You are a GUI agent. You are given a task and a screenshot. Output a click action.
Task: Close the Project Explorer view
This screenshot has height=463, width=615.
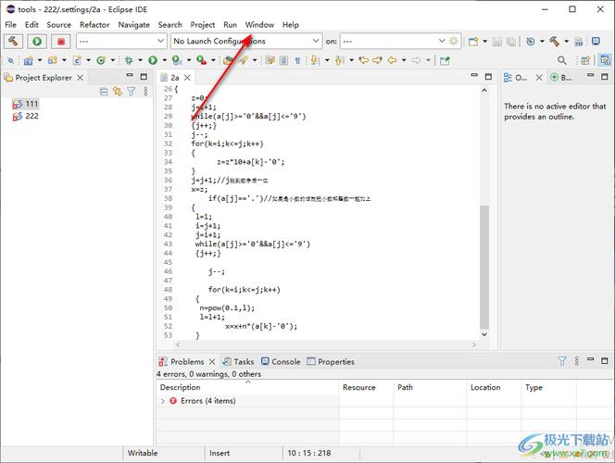pos(80,78)
